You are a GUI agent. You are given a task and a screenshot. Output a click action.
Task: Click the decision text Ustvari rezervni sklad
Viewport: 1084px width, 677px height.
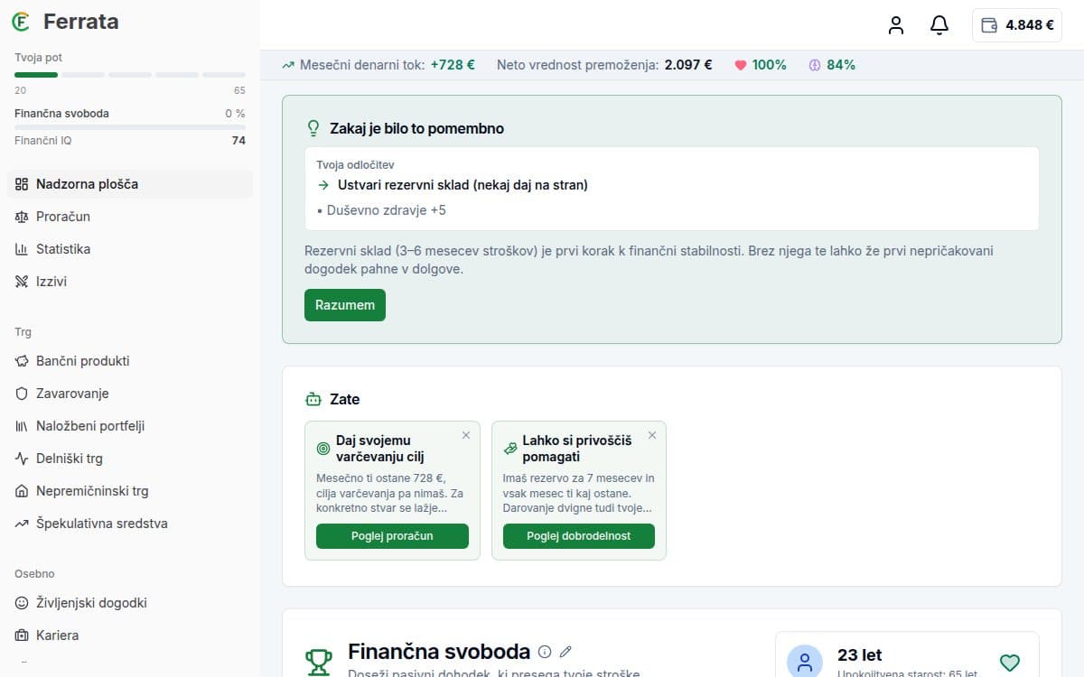463,185
